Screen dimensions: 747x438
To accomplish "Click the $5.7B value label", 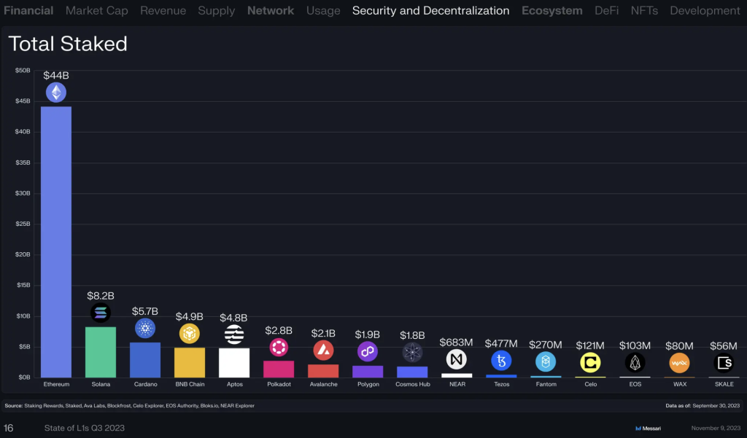I will click(145, 311).
